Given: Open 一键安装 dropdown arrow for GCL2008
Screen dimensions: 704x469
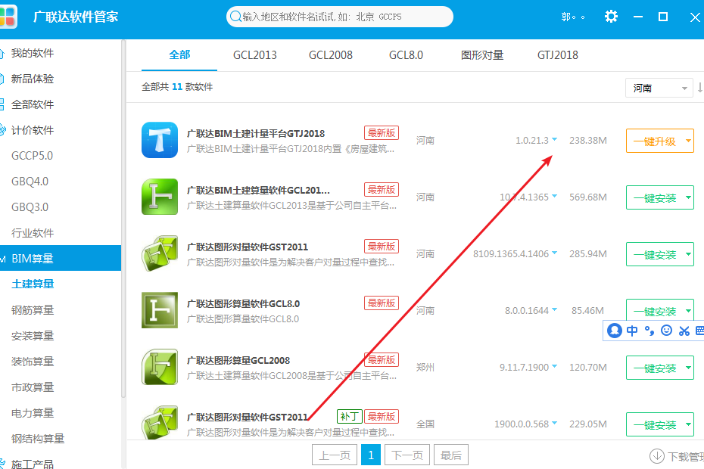Looking at the screenshot, I should click(x=688, y=368).
